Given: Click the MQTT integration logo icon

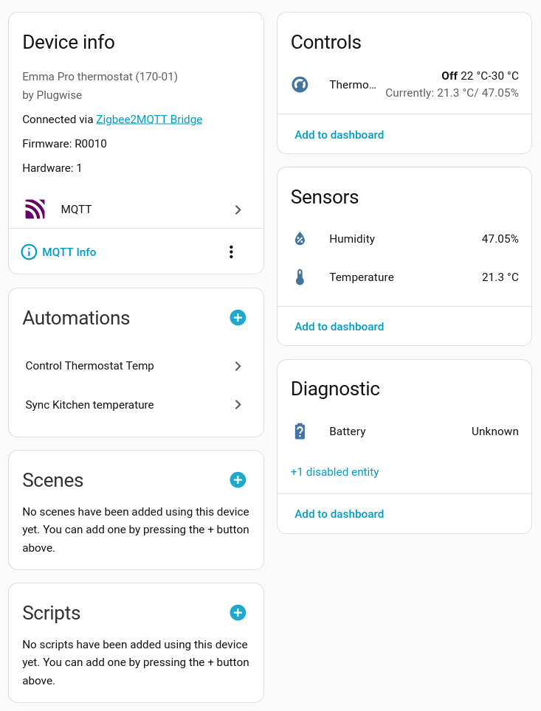Looking at the screenshot, I should (35, 209).
